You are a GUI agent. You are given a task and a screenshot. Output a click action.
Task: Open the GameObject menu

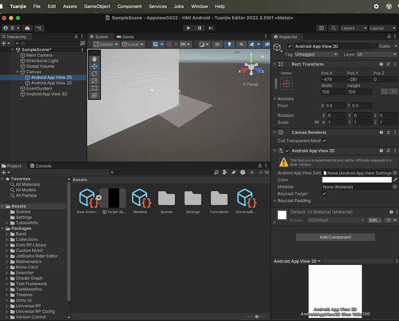click(x=97, y=7)
